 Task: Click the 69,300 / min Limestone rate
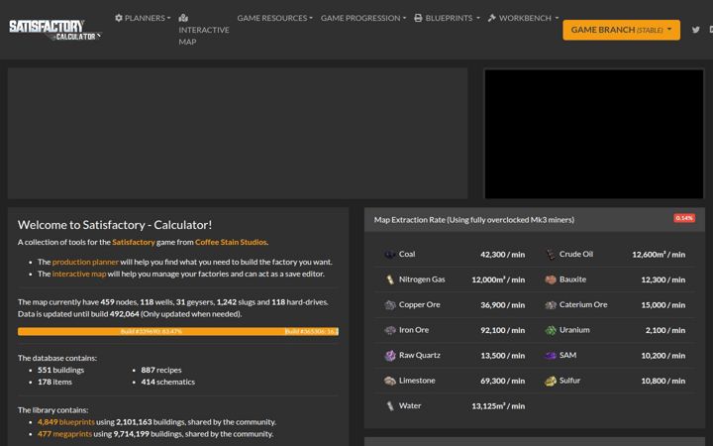click(x=502, y=381)
